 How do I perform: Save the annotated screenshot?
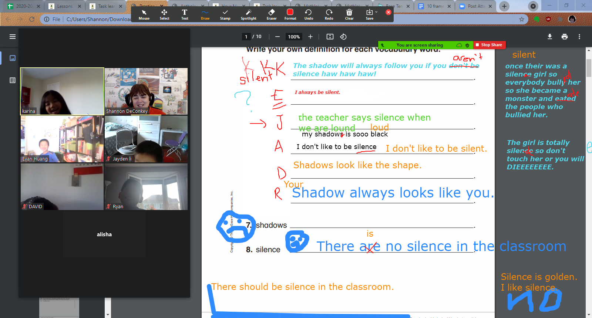click(369, 15)
